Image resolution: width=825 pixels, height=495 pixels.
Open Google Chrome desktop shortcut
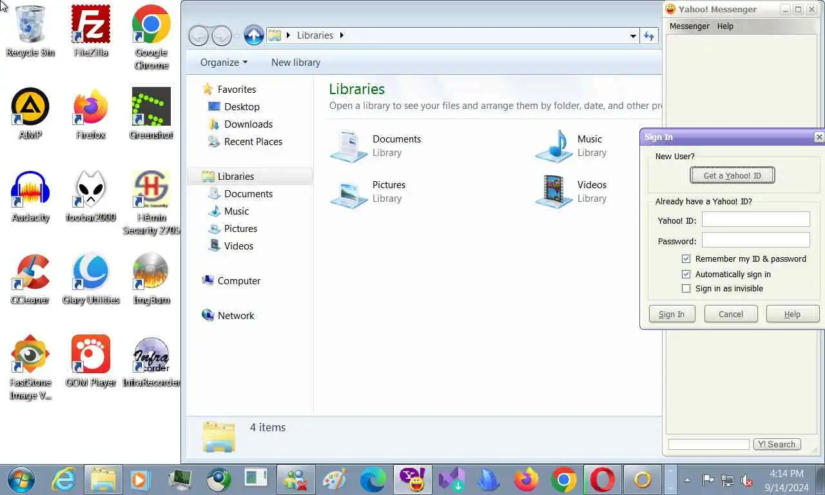click(x=151, y=37)
